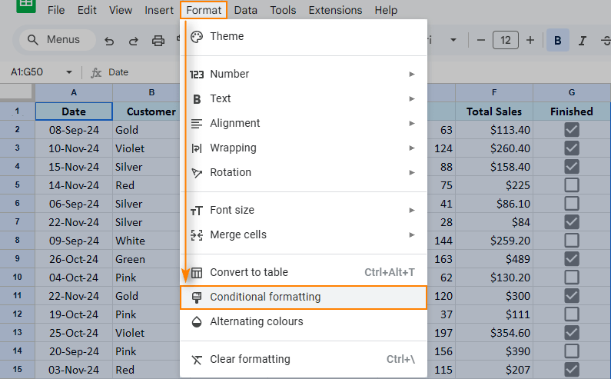Click the 123 Number format icon
The width and height of the screenshot is (611, 379).
pyautogui.click(x=197, y=74)
